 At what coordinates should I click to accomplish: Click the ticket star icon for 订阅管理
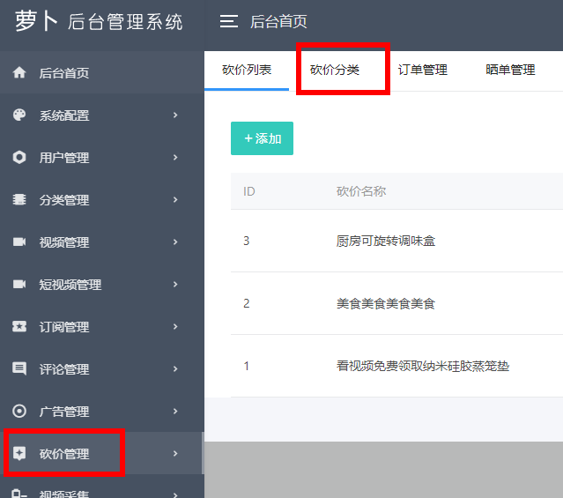(x=19, y=326)
